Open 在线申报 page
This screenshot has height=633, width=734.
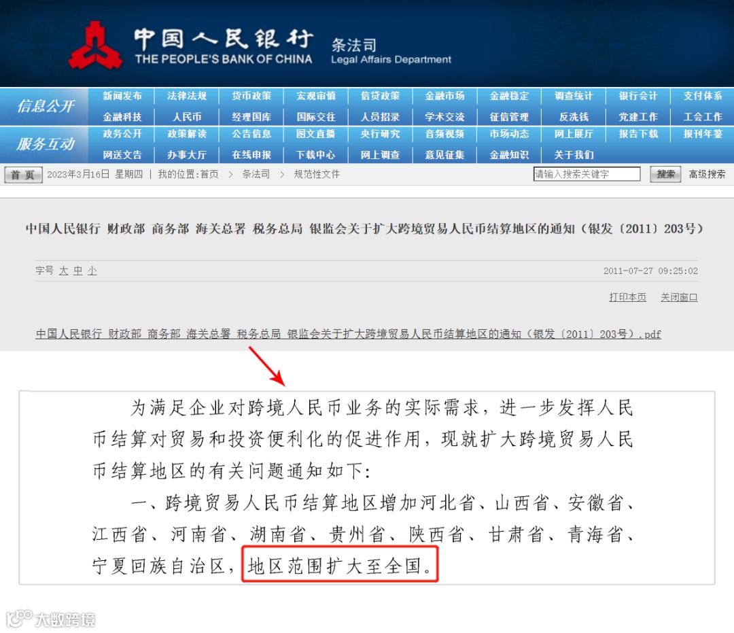pyautogui.click(x=251, y=154)
